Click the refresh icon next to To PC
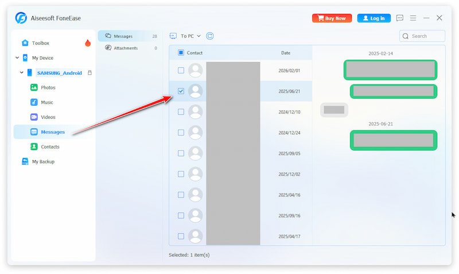Viewport: 459px width, 274px height. pos(210,36)
